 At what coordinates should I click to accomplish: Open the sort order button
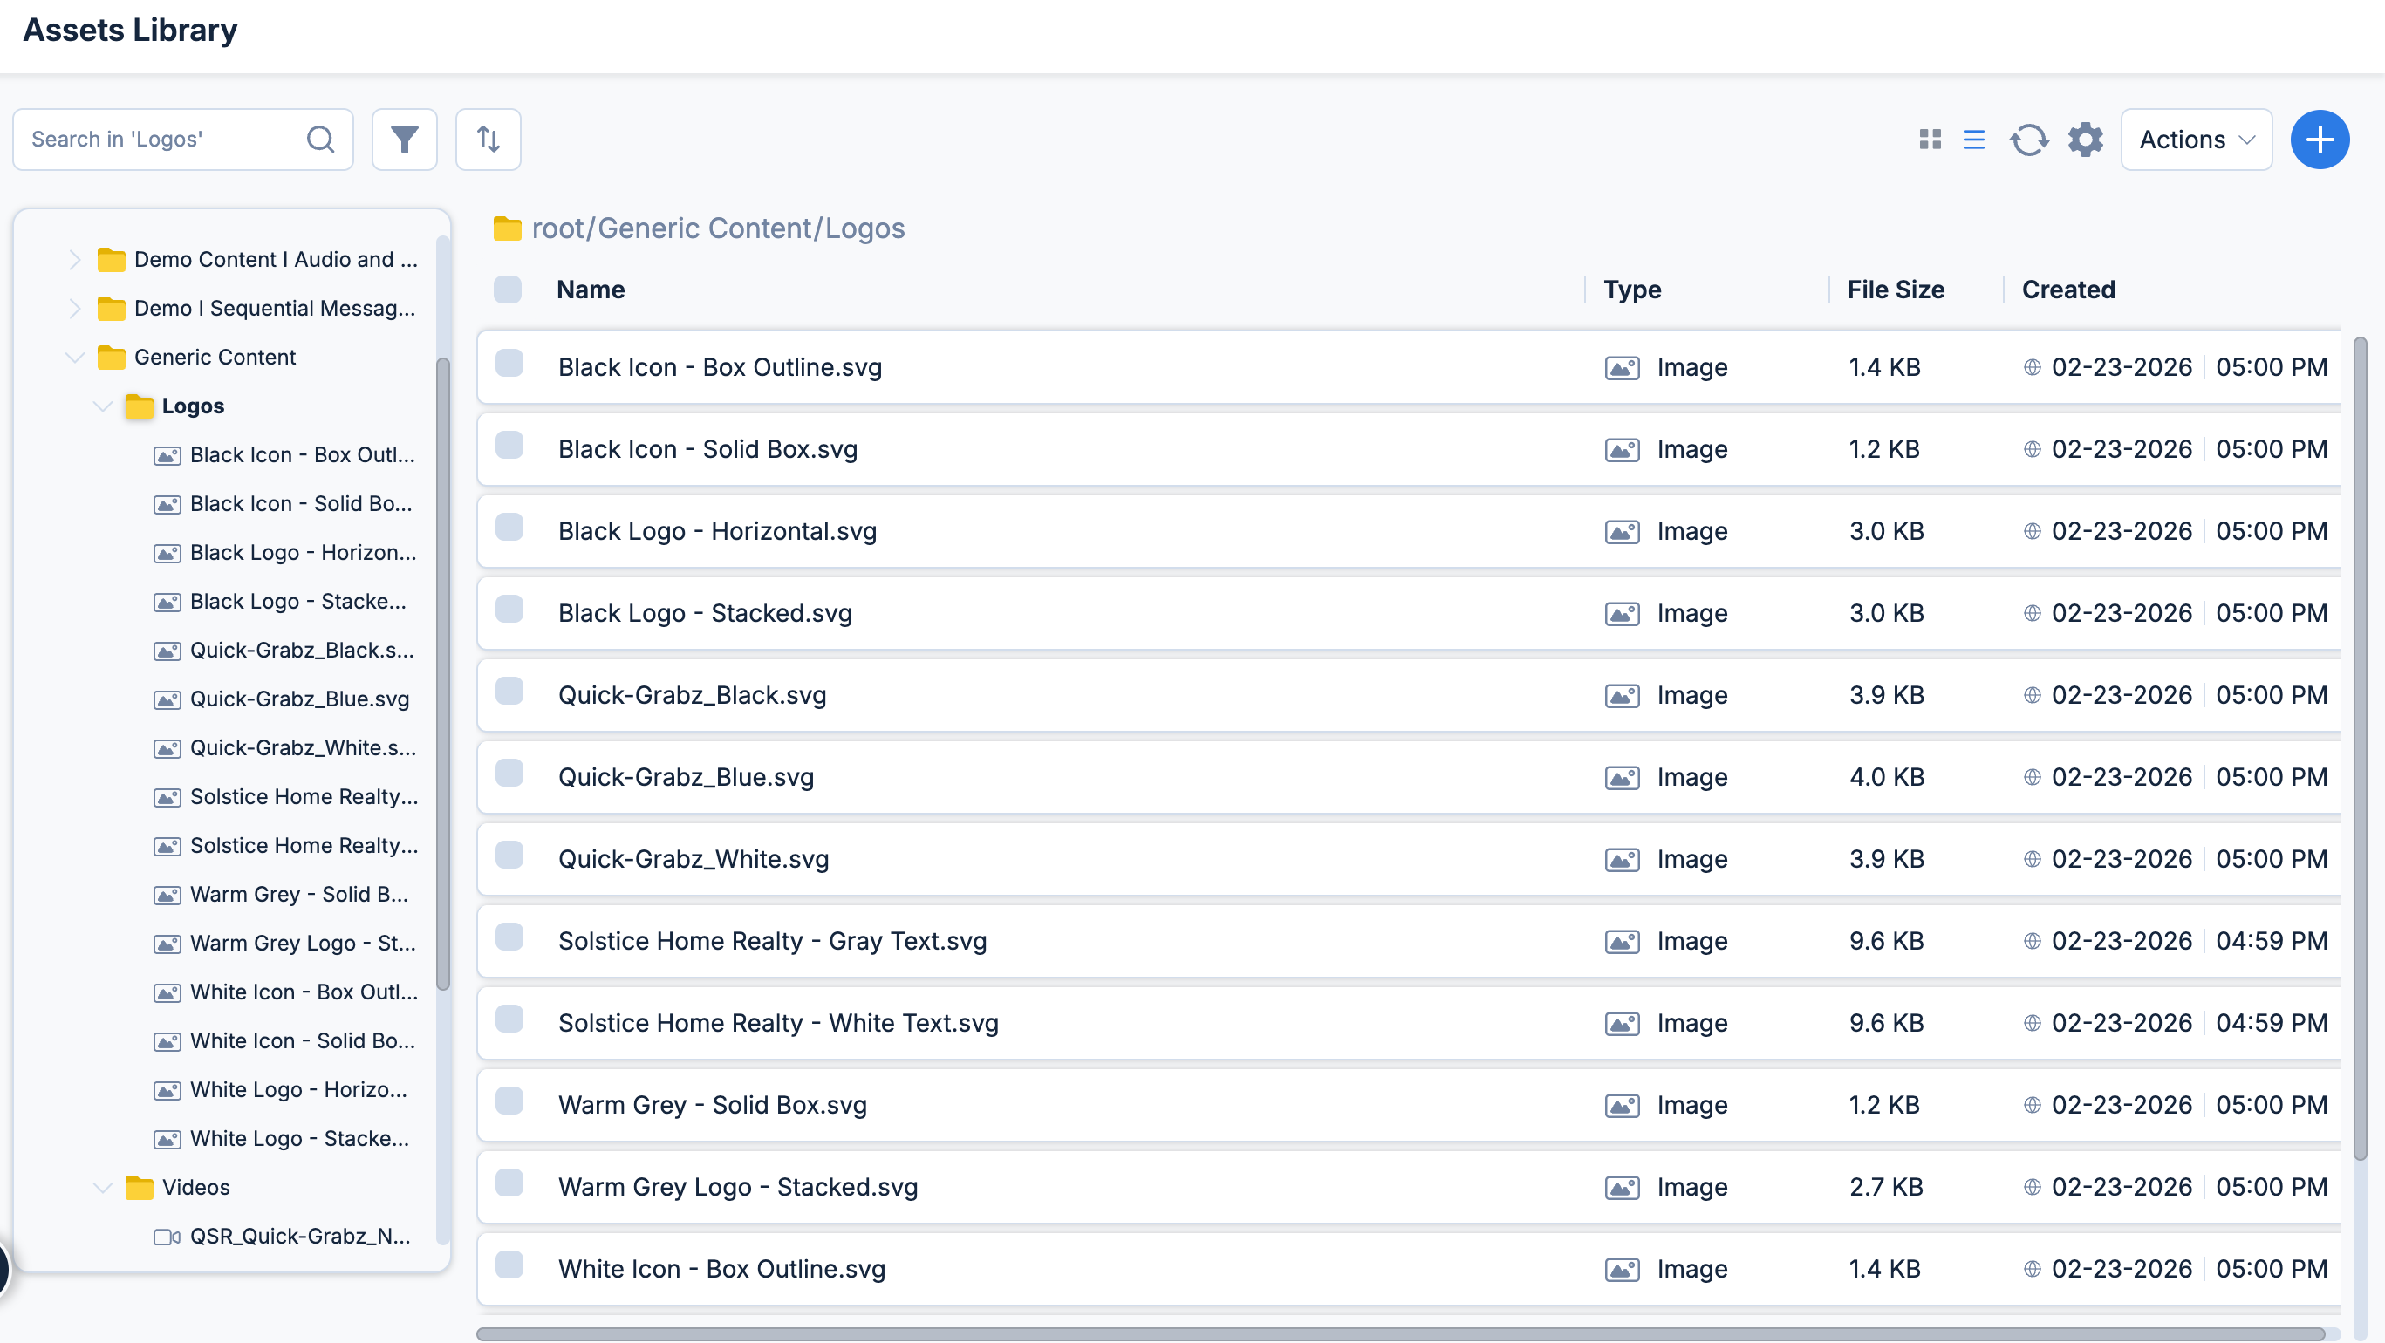click(x=488, y=140)
